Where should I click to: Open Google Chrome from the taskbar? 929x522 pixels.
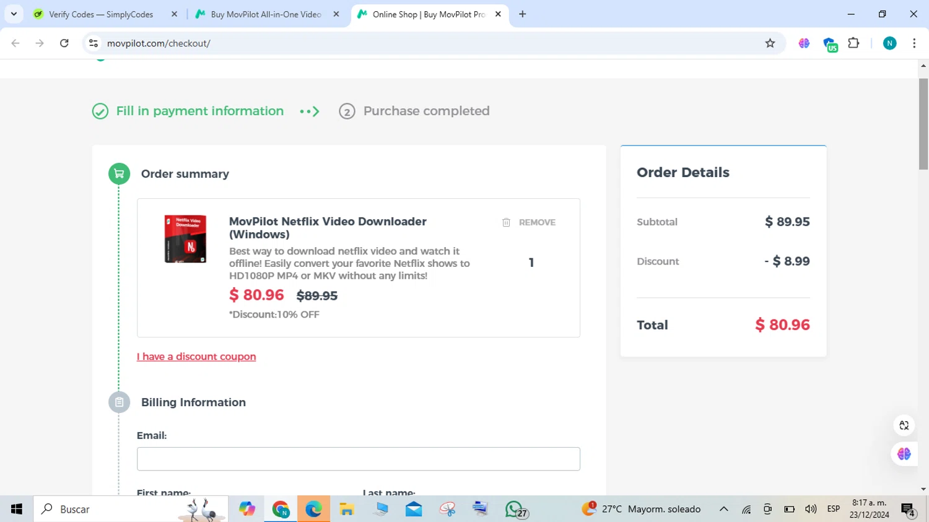tap(281, 509)
